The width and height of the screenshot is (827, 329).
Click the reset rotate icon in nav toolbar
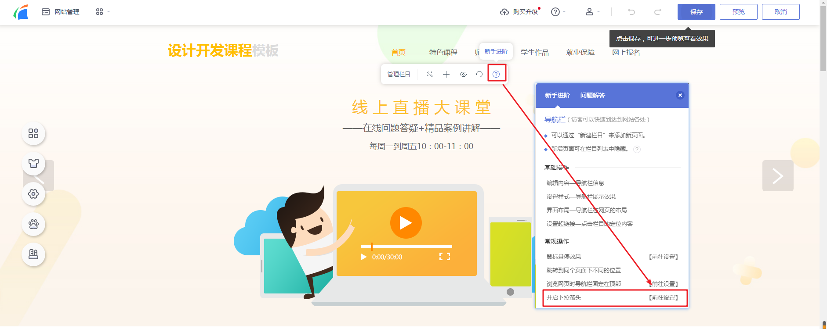click(x=479, y=74)
